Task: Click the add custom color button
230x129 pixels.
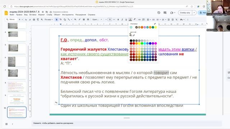Action: pyautogui.click(x=131, y=35)
